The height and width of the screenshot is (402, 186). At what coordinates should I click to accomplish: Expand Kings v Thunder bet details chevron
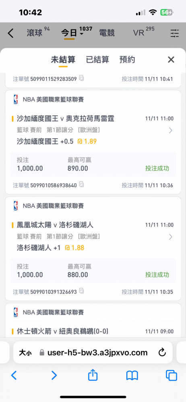[x=171, y=131]
